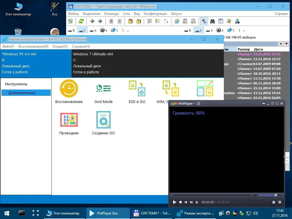This screenshot has height=219, width=292.
Task: Toggle the red asterisk selection icon in toolbar
Action: pos(204,21)
